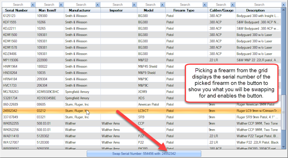Screen dimensions: 288x158
Task: Sort by Serial Number column header
Action: tap(19, 10)
